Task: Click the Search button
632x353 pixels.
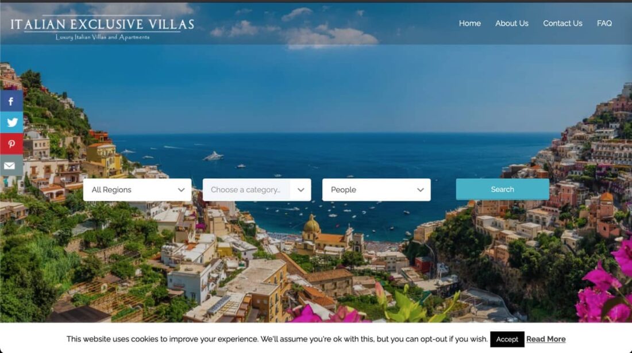Action: point(502,189)
